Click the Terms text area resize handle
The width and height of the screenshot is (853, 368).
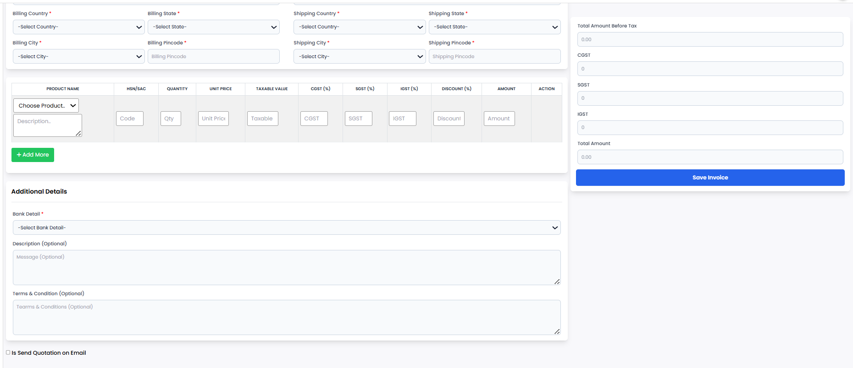pos(557,331)
